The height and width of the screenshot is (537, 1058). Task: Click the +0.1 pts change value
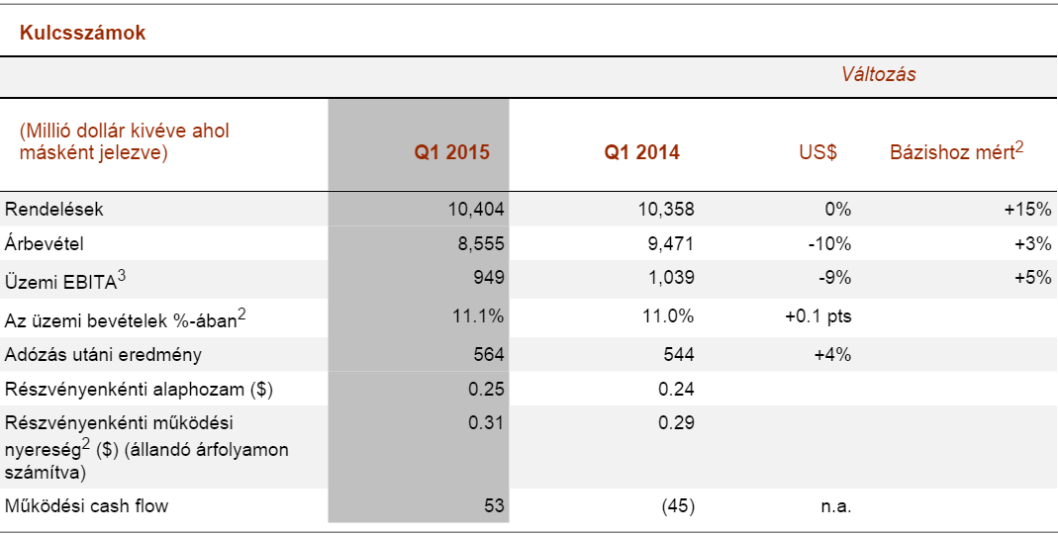coord(818,316)
